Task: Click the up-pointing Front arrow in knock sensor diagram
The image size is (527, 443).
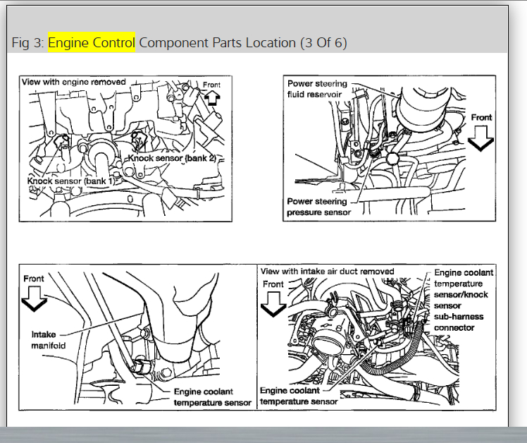Action: click(x=212, y=98)
